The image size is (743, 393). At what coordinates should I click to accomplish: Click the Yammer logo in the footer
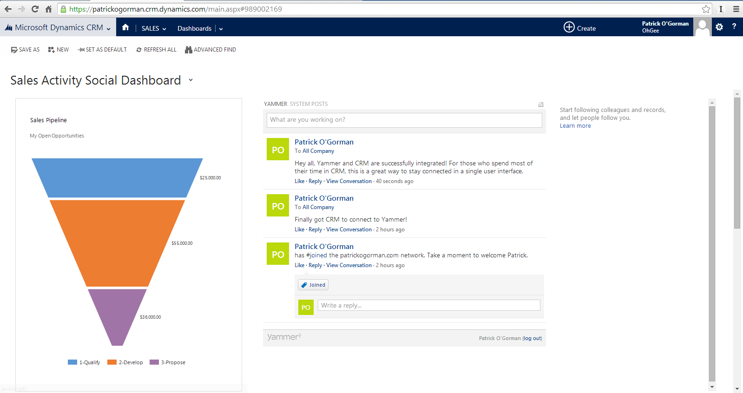[284, 337]
